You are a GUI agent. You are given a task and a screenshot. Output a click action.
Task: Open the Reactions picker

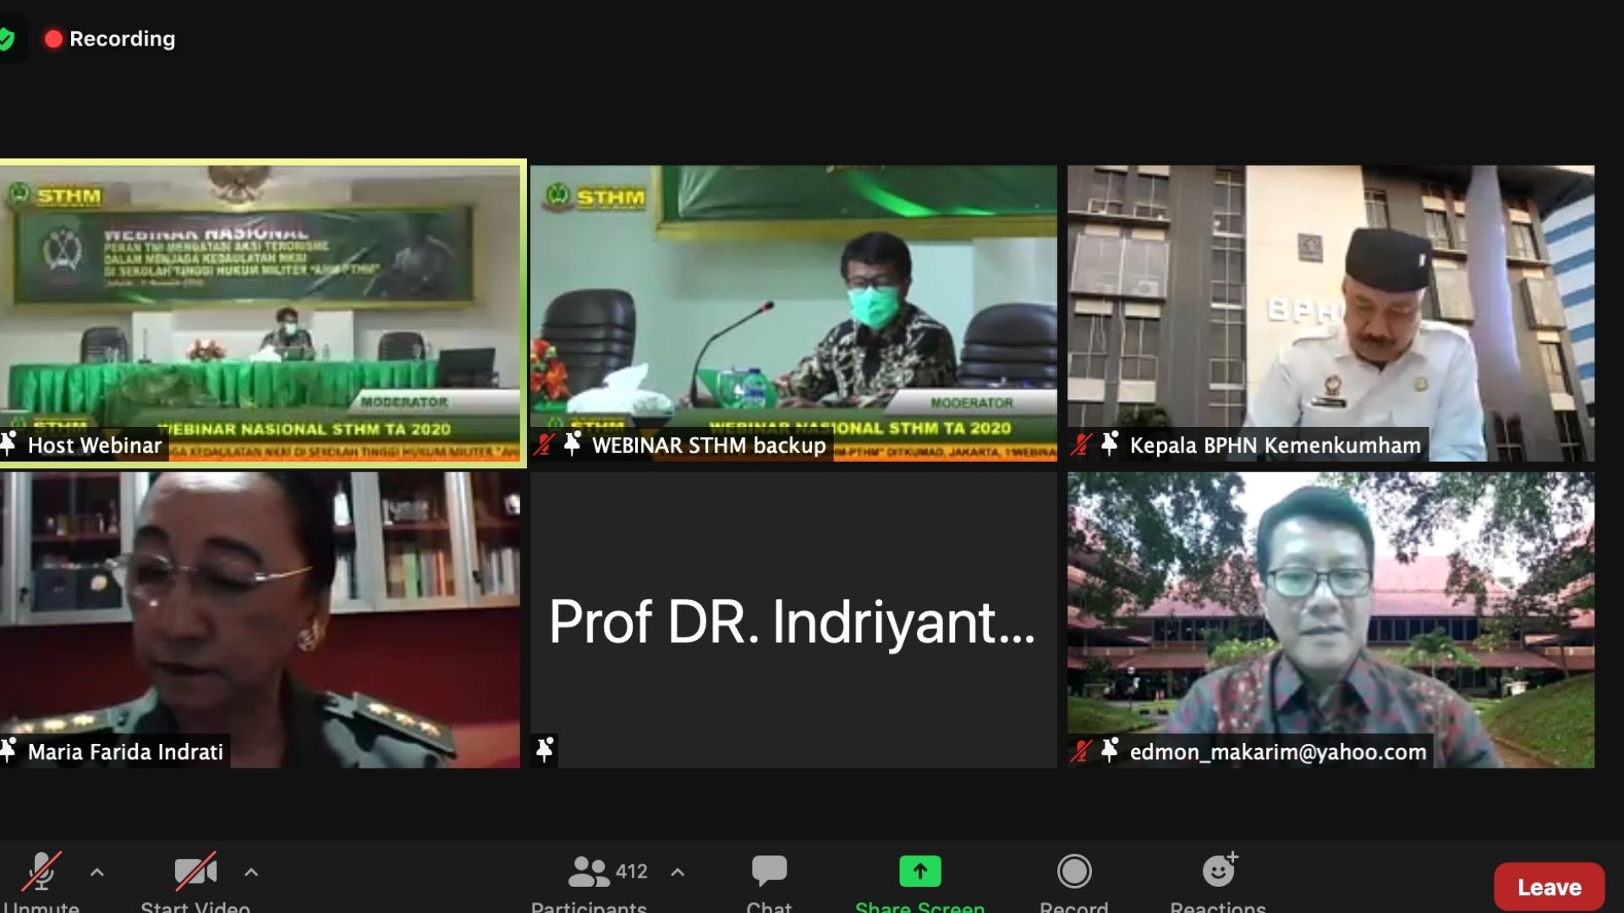pyautogui.click(x=1218, y=872)
